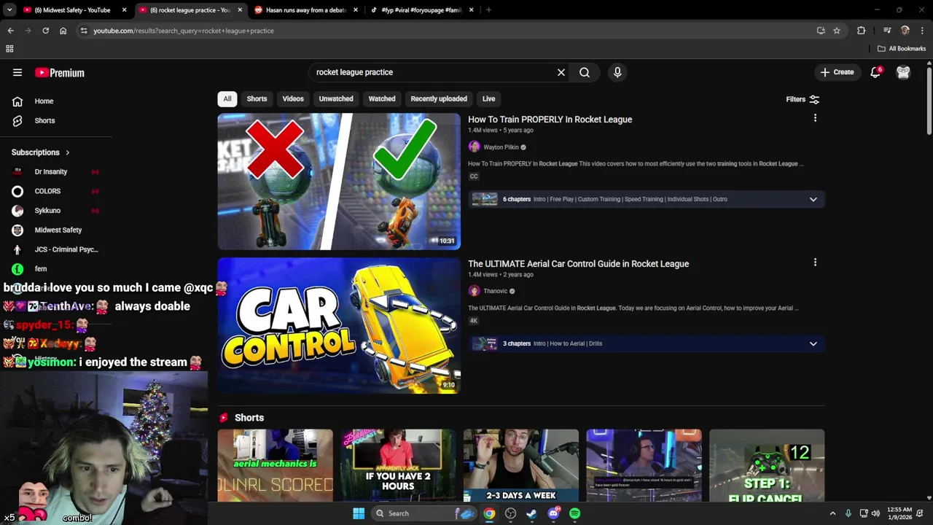Click the Home sidebar icon
933x525 pixels.
[x=17, y=101]
